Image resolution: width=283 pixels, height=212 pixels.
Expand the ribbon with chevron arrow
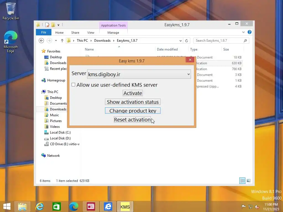click(243, 32)
